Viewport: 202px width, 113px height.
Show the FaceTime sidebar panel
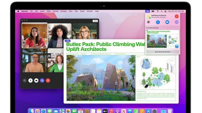(x=25, y=81)
